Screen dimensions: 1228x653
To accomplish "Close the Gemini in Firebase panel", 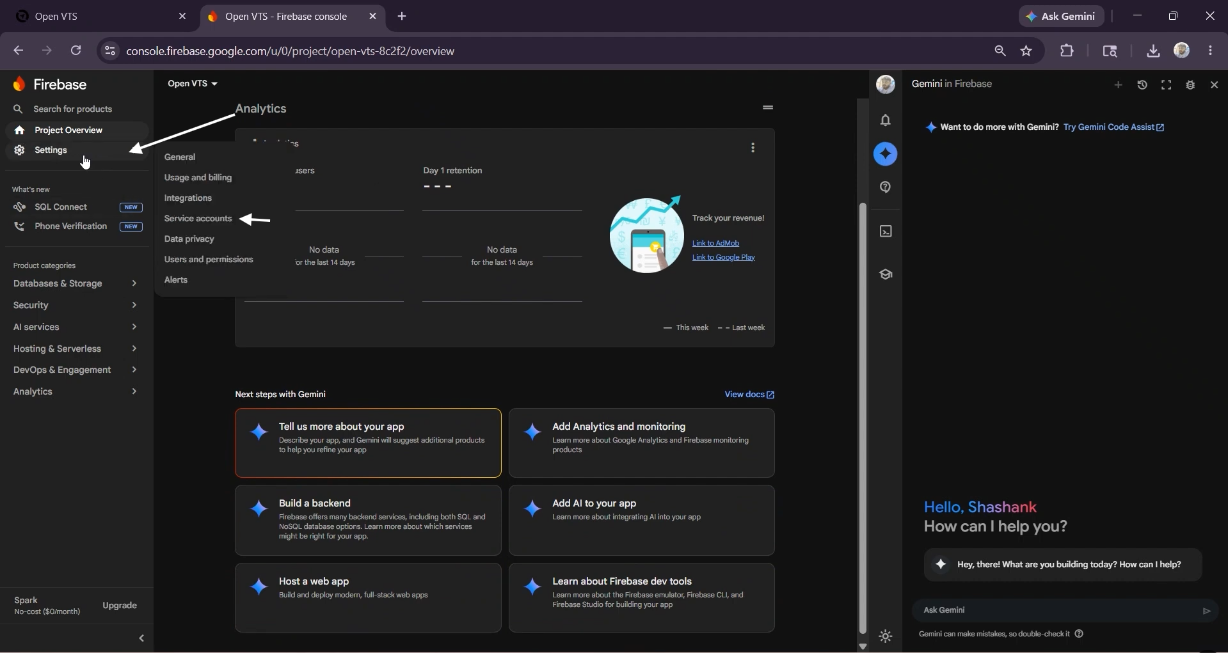I will [x=1214, y=85].
